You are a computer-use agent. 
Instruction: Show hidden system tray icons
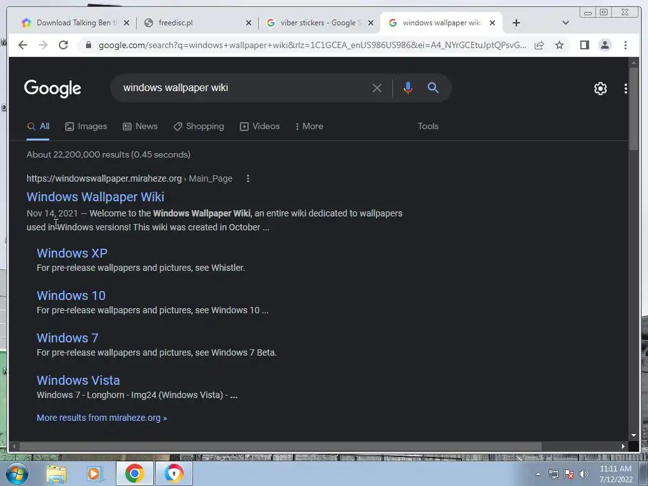click(538, 475)
